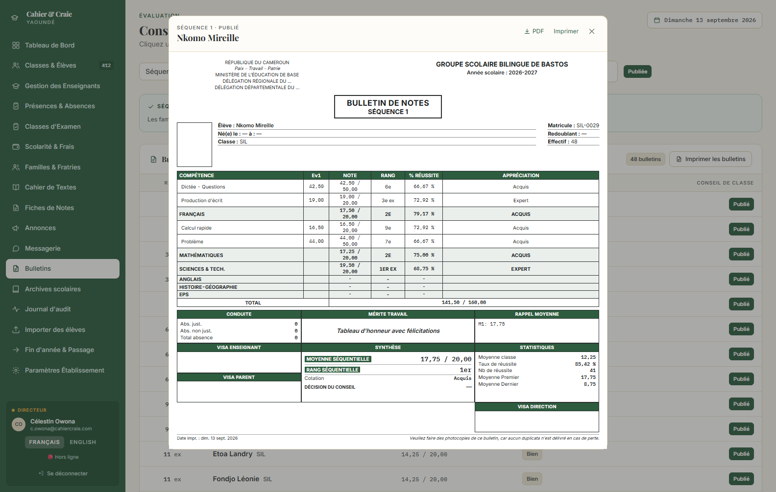Click the Cahier & Craie logo icon

pos(15,18)
